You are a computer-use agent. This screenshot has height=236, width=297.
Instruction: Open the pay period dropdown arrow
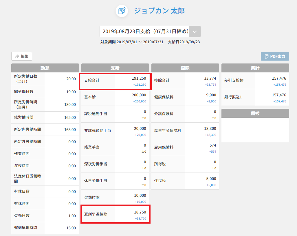pos(195,31)
